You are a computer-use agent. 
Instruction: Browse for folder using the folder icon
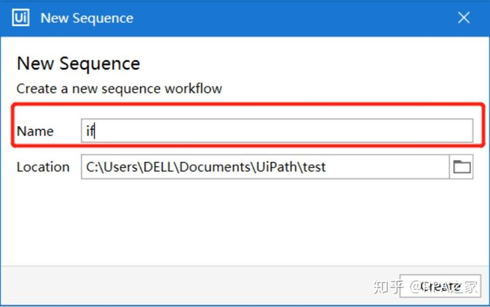(x=462, y=167)
